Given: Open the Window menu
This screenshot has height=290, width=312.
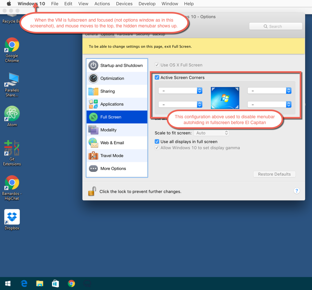Looking at the screenshot, I should (x=170, y=4).
